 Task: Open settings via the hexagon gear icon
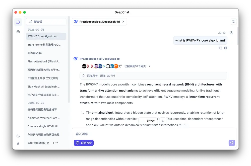tap(18, 32)
